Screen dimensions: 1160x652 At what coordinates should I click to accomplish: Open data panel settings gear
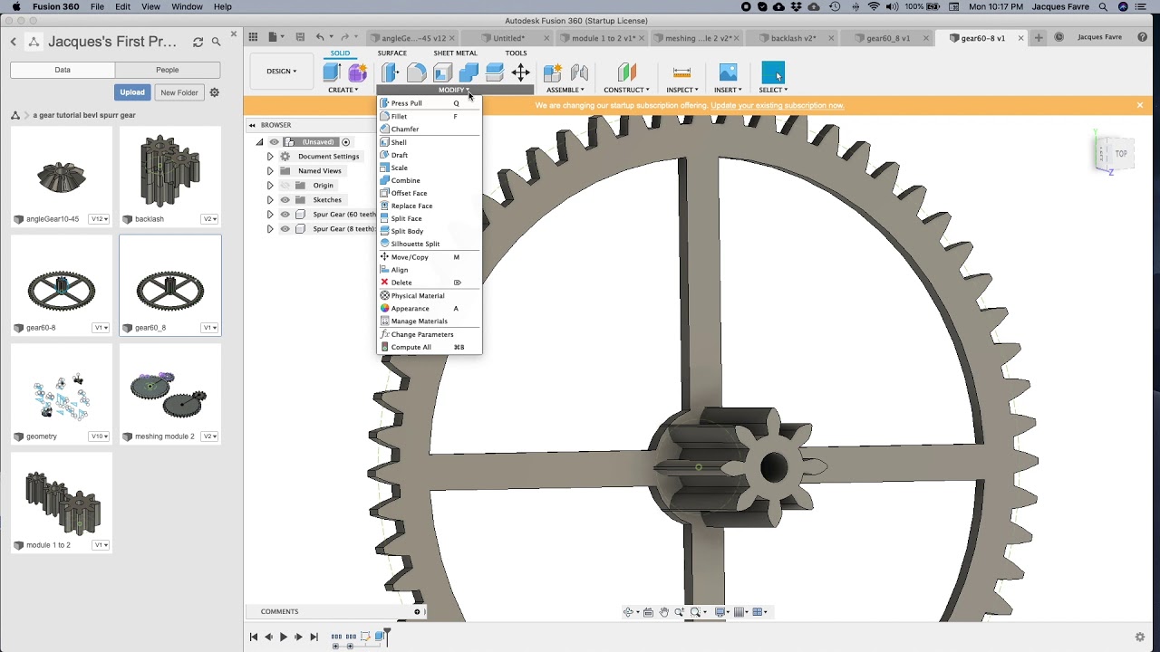coord(215,92)
